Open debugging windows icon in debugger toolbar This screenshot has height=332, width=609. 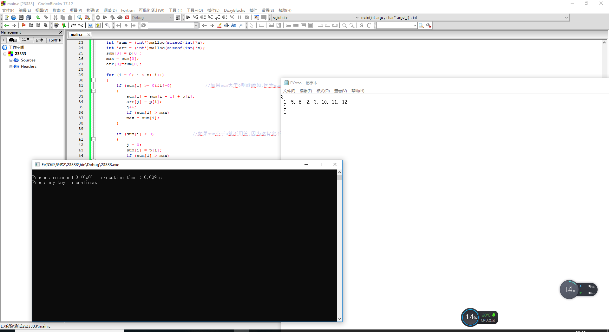257,17
